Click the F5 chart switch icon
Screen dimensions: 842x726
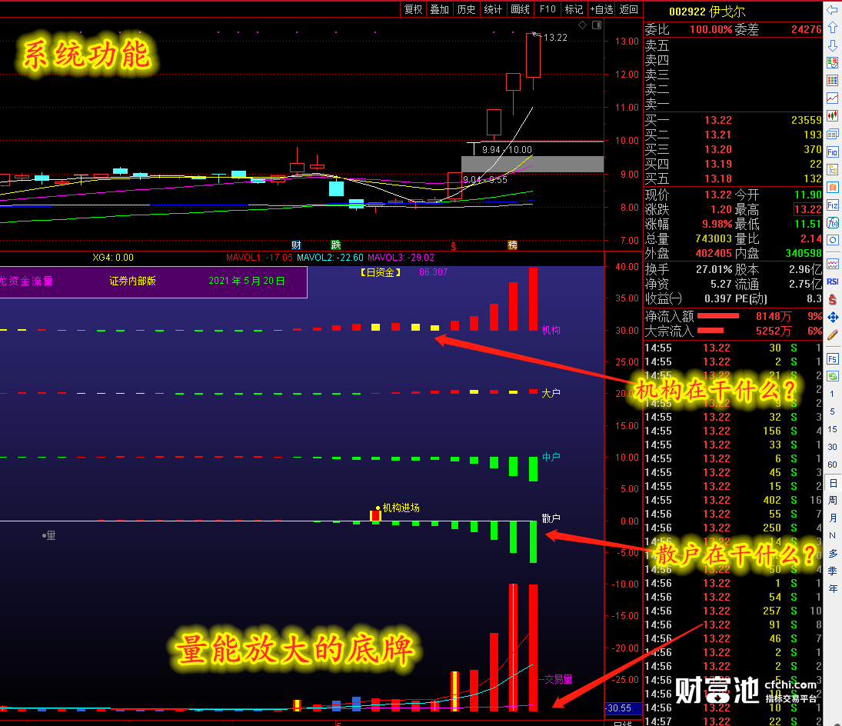[x=832, y=358]
